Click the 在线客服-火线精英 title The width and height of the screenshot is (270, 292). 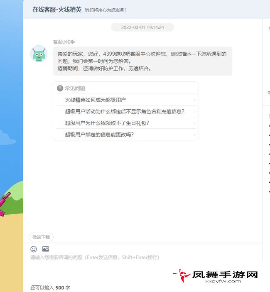pos(57,10)
